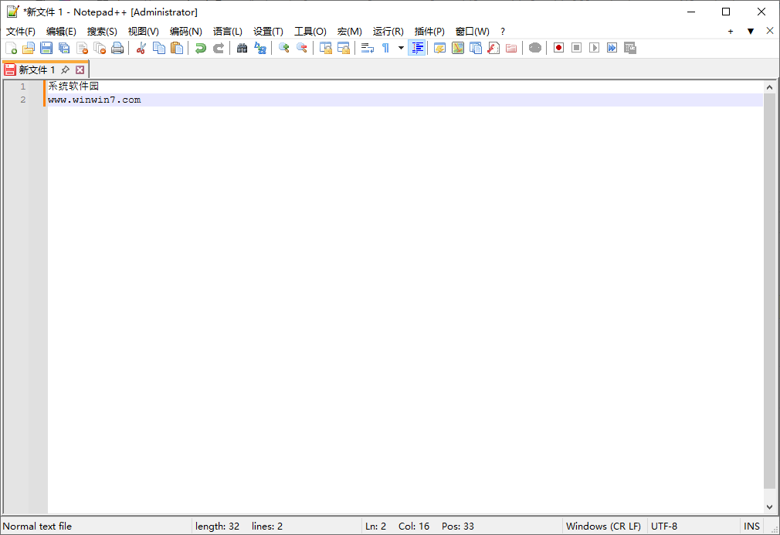Click the plus button in menu bar

click(731, 32)
